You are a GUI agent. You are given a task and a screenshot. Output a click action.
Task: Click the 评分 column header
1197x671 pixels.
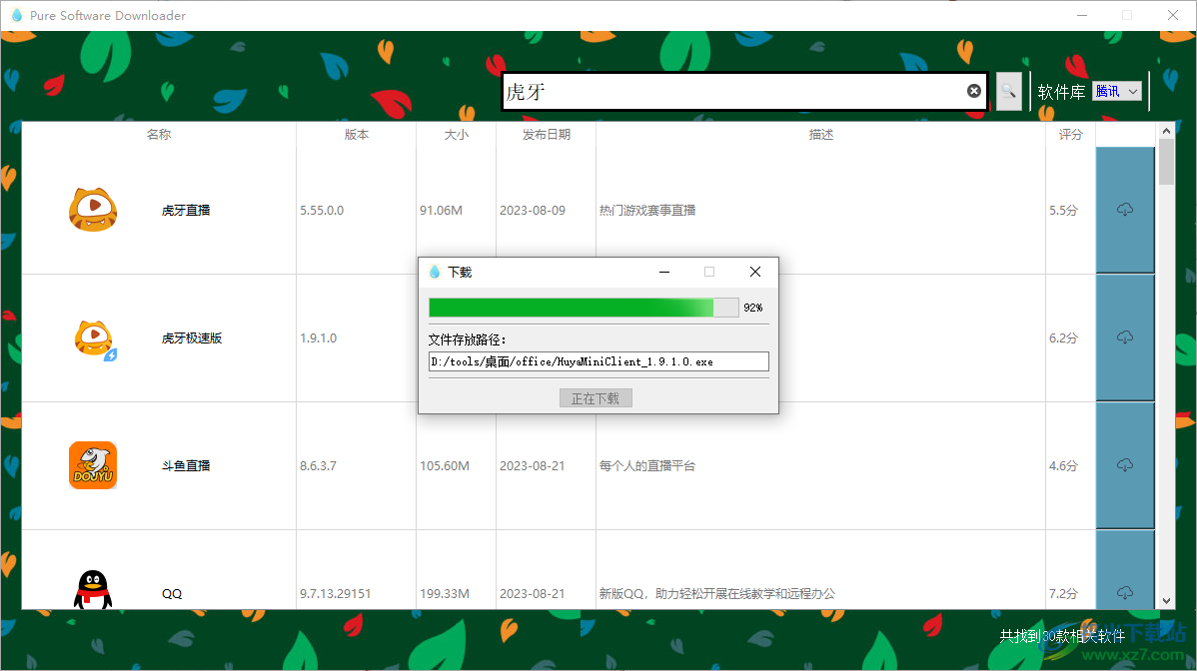coord(1071,134)
